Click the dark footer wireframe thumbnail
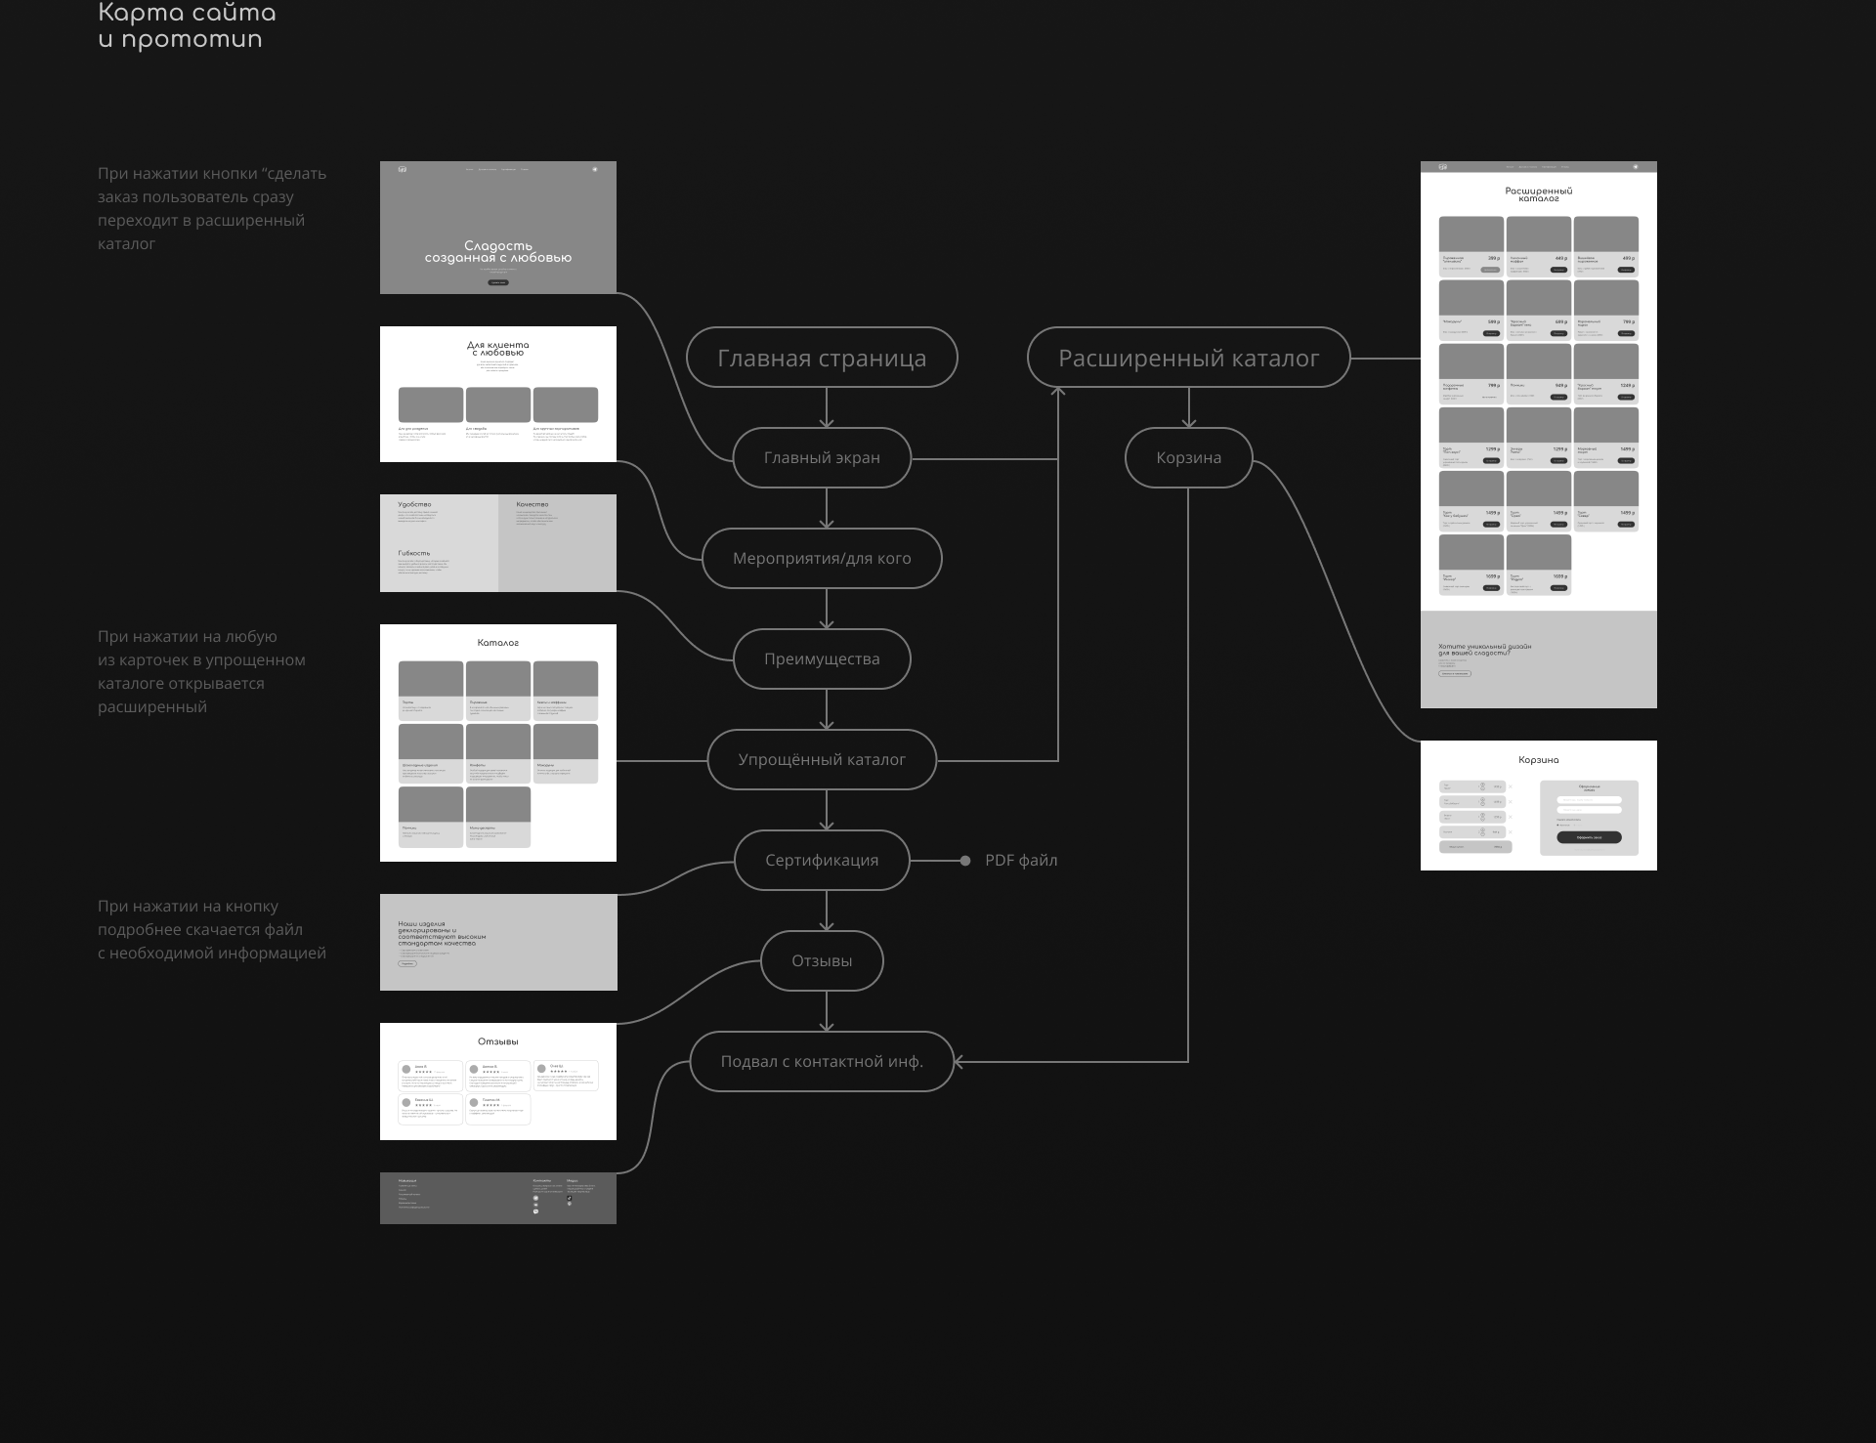 click(498, 1198)
